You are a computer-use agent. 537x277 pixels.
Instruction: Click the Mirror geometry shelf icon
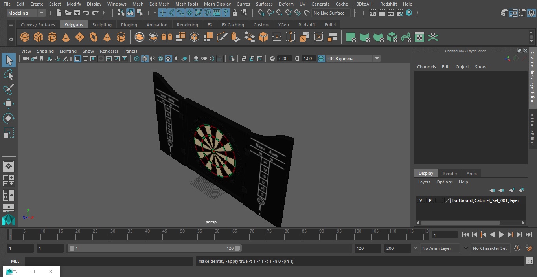click(167, 37)
